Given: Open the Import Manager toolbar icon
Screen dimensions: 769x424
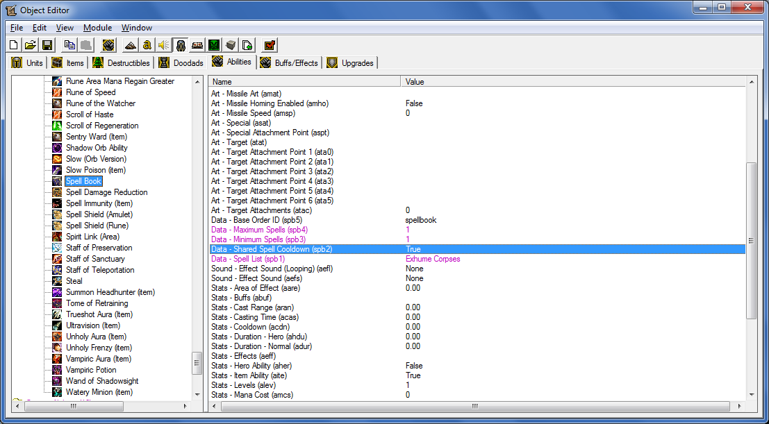Looking at the screenshot, I should (x=247, y=45).
